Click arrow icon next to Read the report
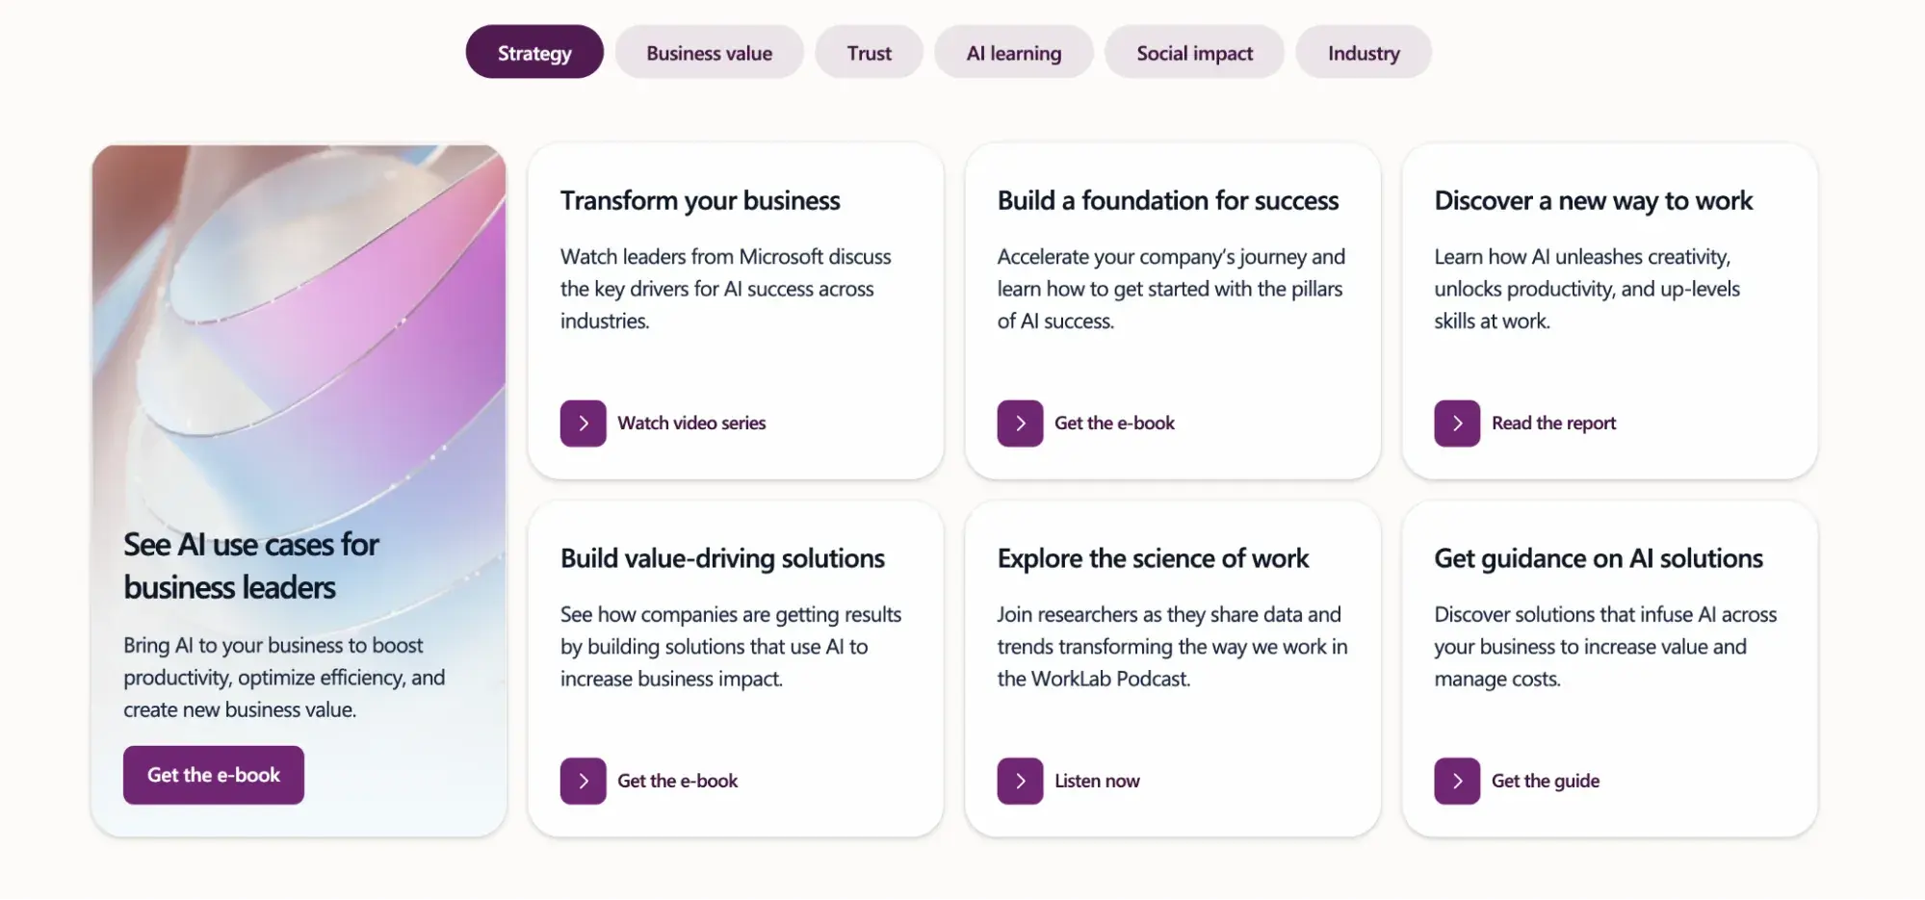The width and height of the screenshot is (1925, 900). tap(1457, 424)
